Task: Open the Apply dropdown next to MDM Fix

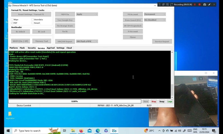Action: 87,14
